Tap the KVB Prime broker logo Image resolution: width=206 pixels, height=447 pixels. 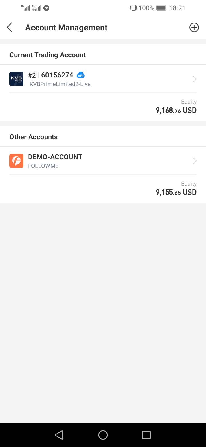pyautogui.click(x=16, y=79)
